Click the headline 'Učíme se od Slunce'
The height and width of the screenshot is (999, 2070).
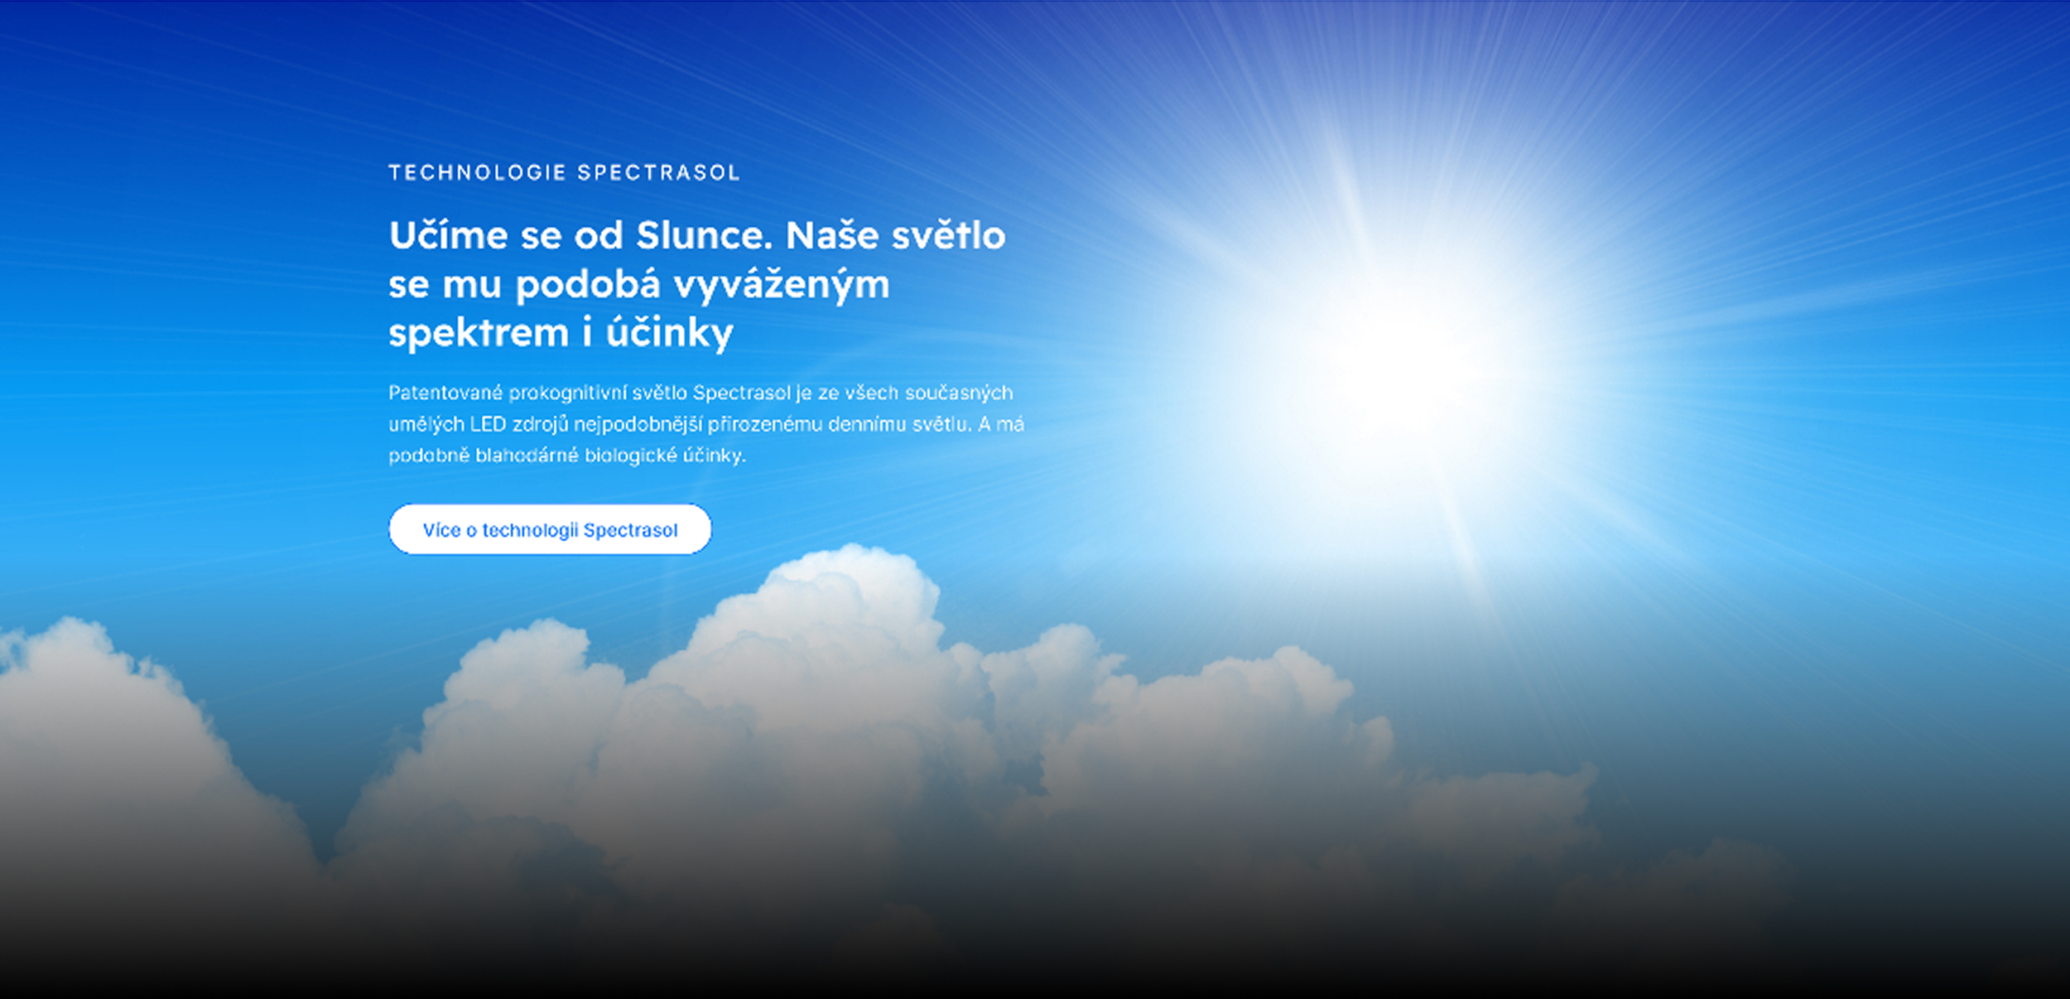coord(697,284)
